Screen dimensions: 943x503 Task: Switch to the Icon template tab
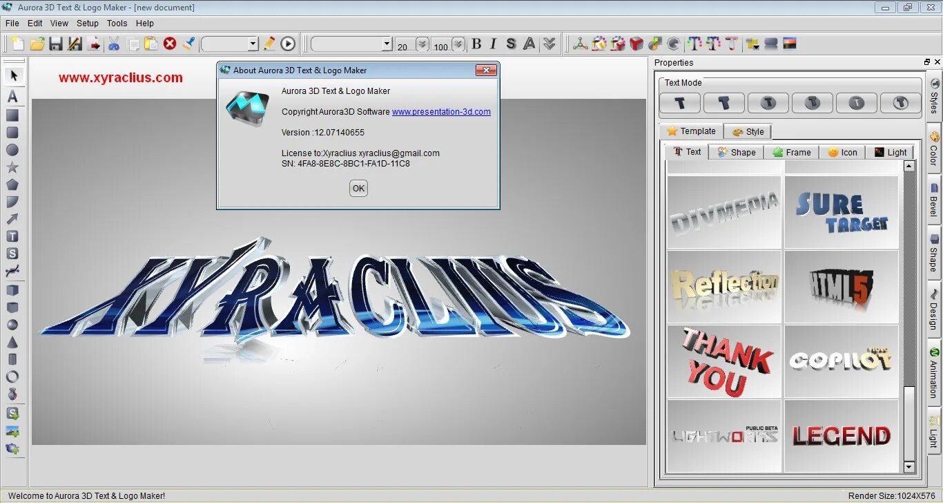coord(842,152)
